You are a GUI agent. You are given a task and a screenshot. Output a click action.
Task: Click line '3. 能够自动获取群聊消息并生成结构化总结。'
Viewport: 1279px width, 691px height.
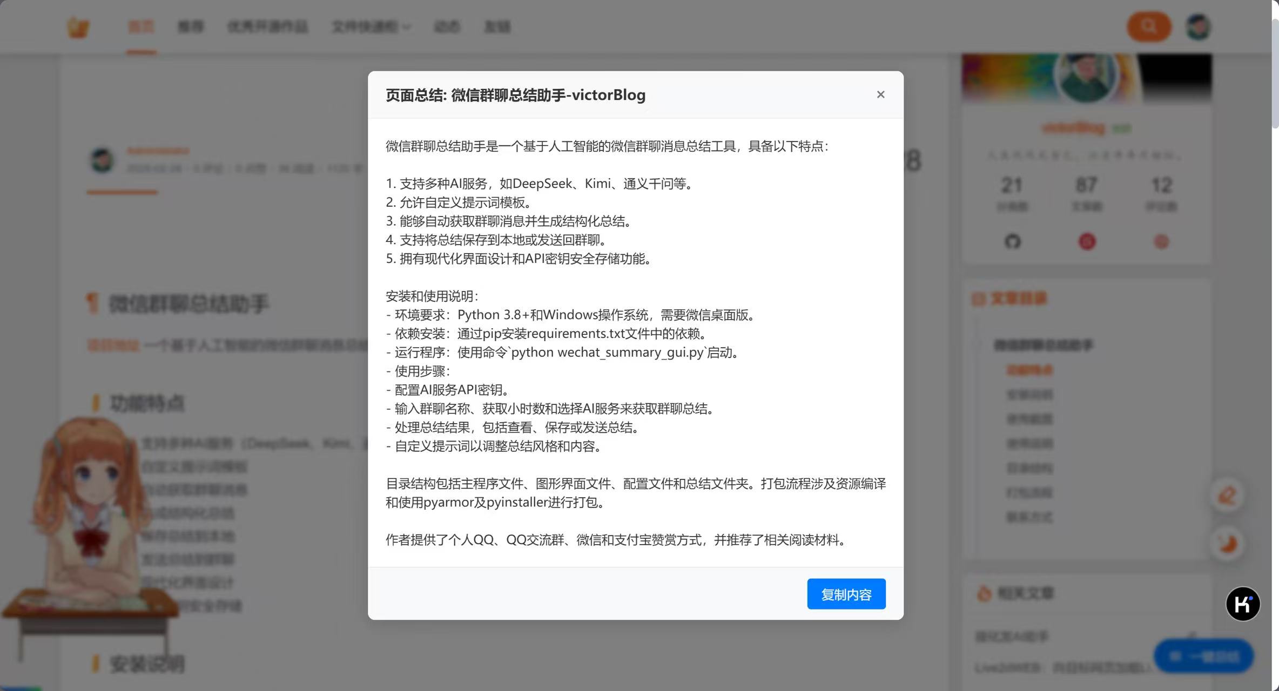[509, 221]
